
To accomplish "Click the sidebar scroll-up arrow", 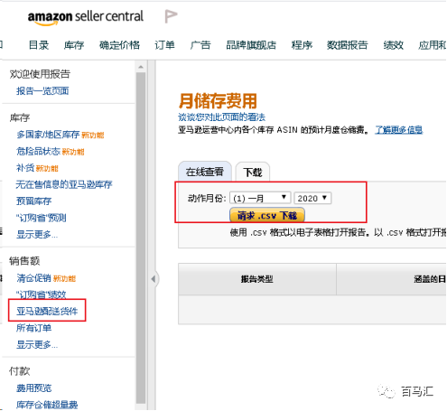I will coord(141,67).
